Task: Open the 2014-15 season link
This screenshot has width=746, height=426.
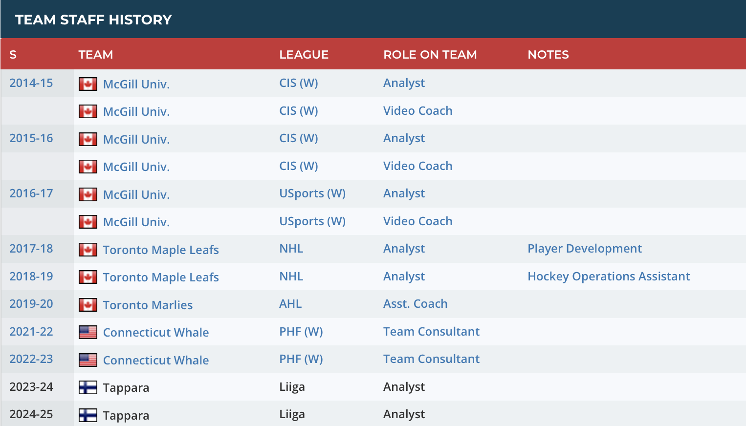Action: (31, 83)
